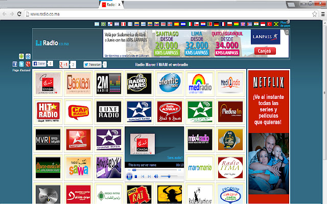Click the Tweeter button

pyautogui.click(x=92, y=65)
